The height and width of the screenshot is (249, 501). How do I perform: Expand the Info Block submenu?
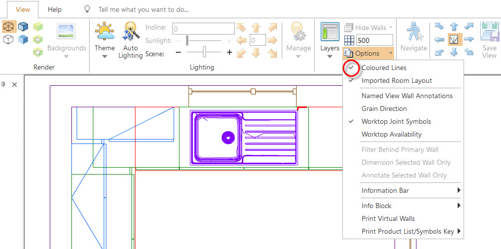(x=403, y=206)
